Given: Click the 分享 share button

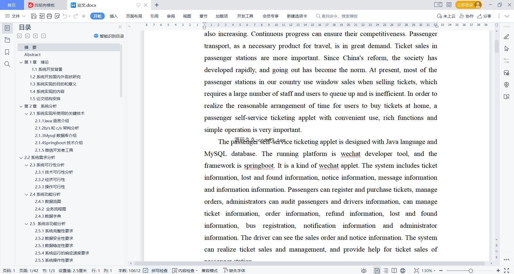Looking at the screenshot, I should click(x=484, y=16).
